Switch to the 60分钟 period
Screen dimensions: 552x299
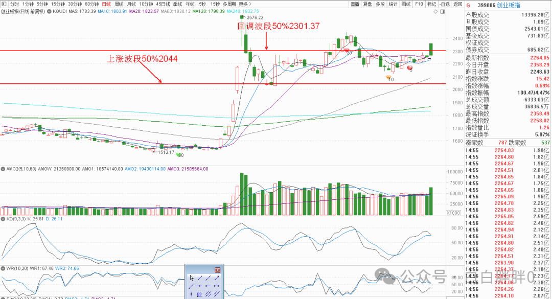pyautogui.click(x=91, y=4)
